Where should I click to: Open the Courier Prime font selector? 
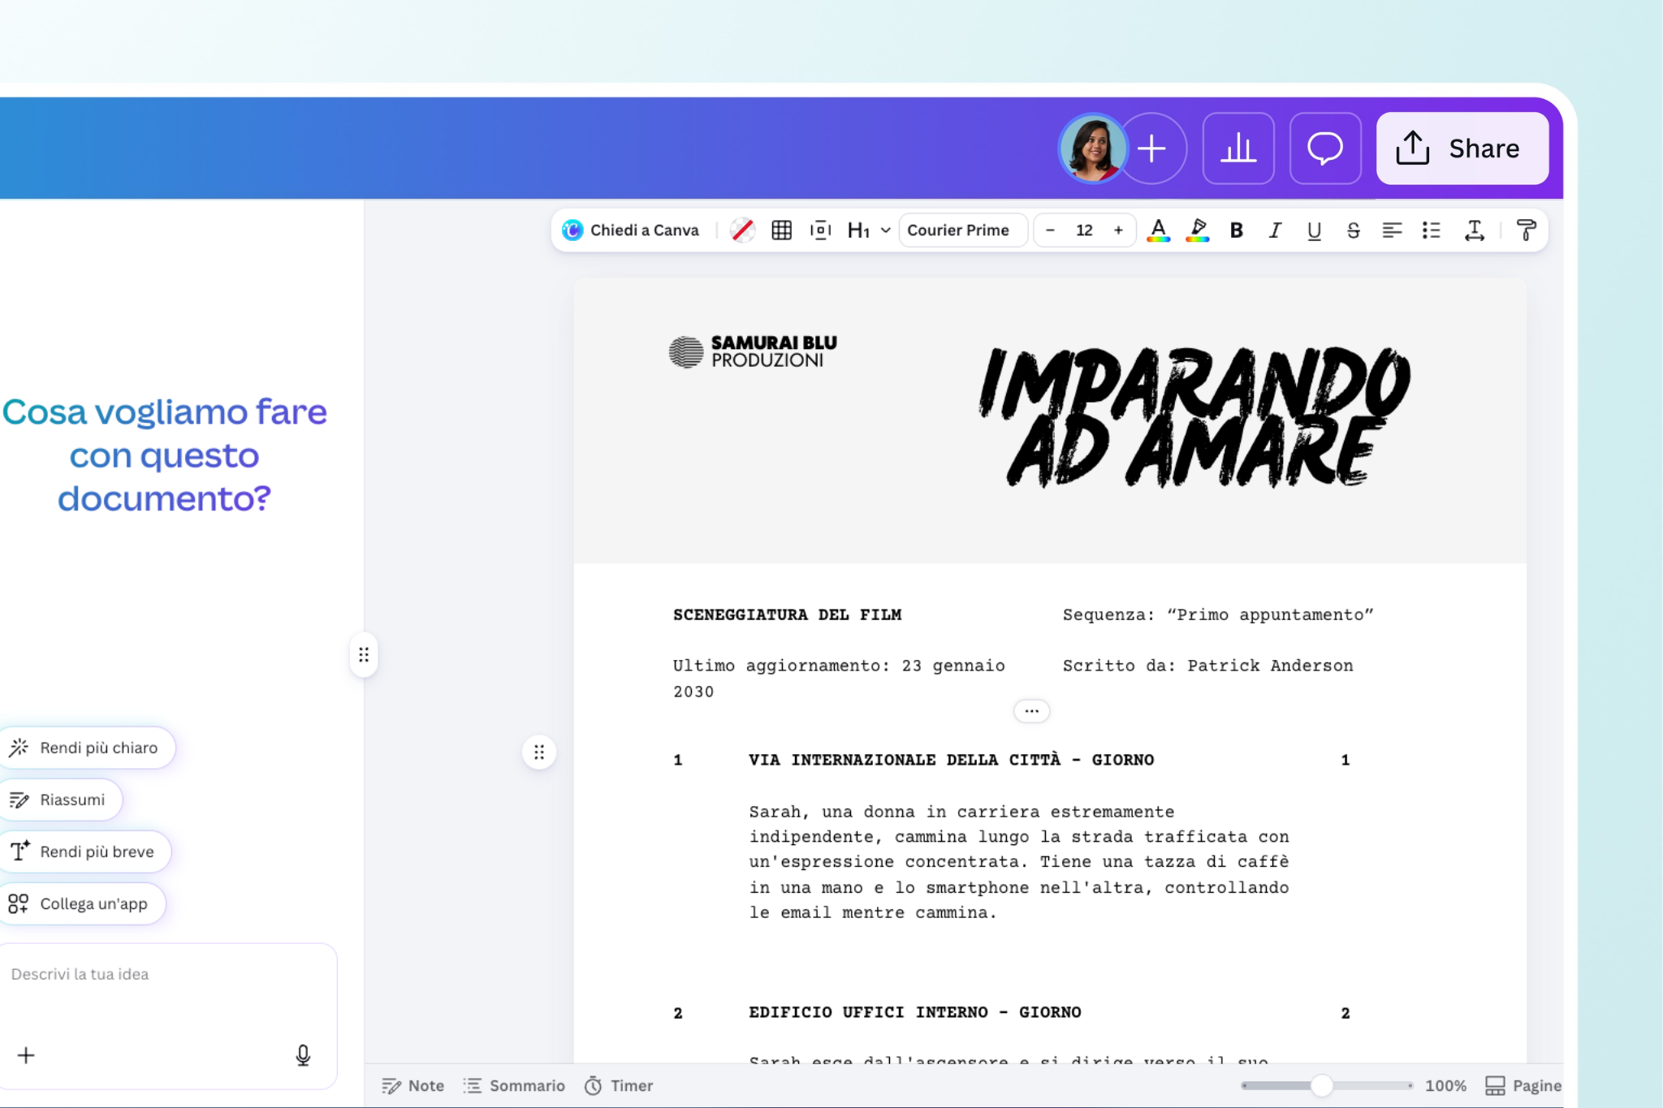pyautogui.click(x=962, y=231)
